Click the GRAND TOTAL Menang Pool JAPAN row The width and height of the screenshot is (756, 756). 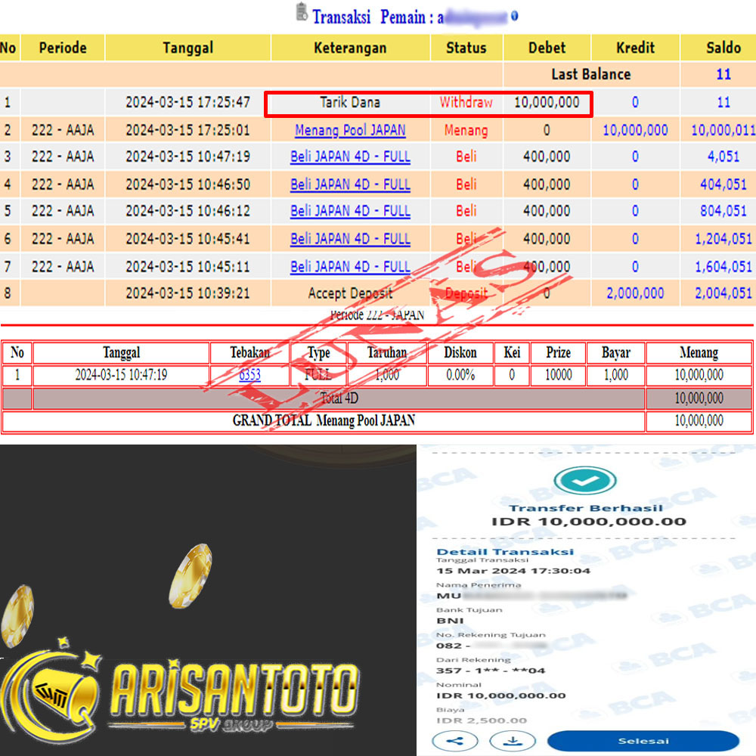tap(376, 421)
